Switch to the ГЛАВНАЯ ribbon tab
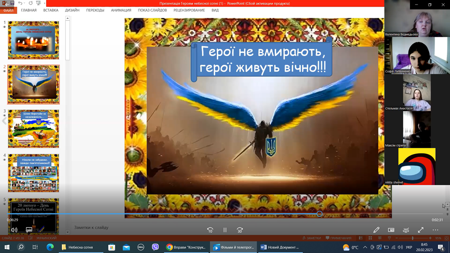Screen dimensions: 450x253 pyautogui.click(x=29, y=10)
